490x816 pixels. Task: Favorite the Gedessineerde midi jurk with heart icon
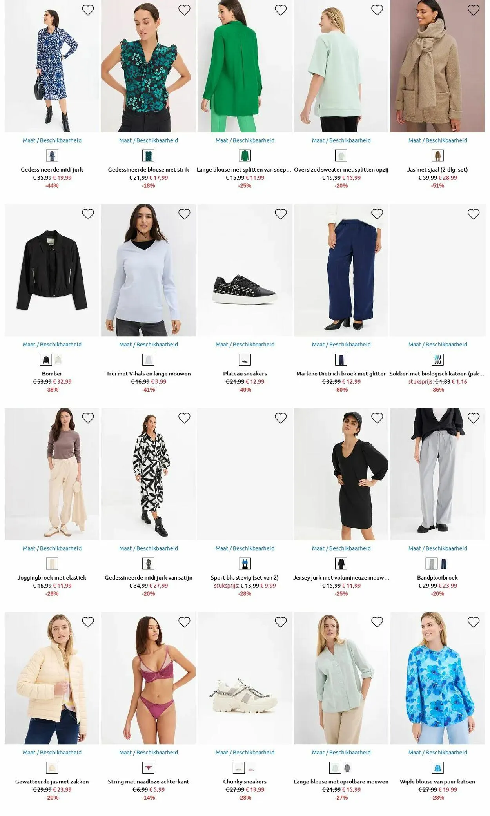(x=88, y=10)
